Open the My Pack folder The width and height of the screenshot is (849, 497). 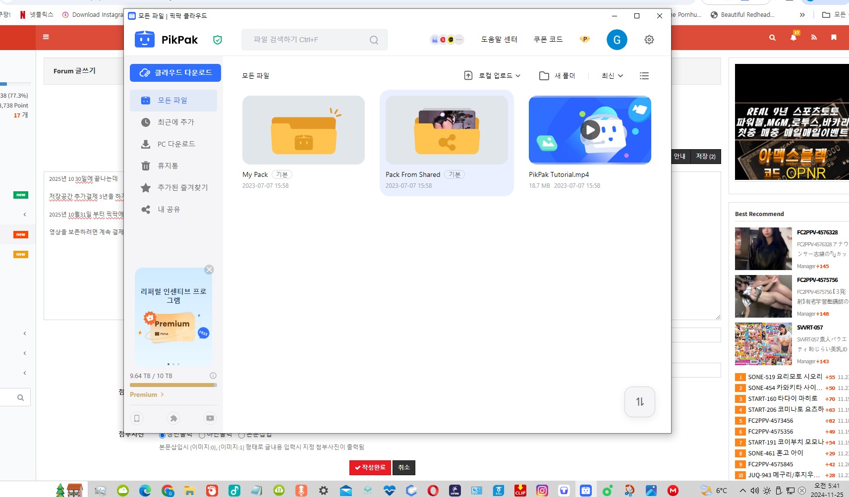(303, 130)
